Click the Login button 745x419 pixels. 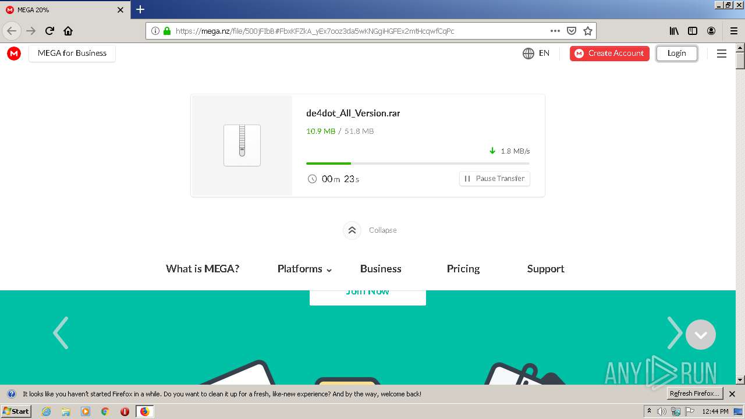coord(677,53)
